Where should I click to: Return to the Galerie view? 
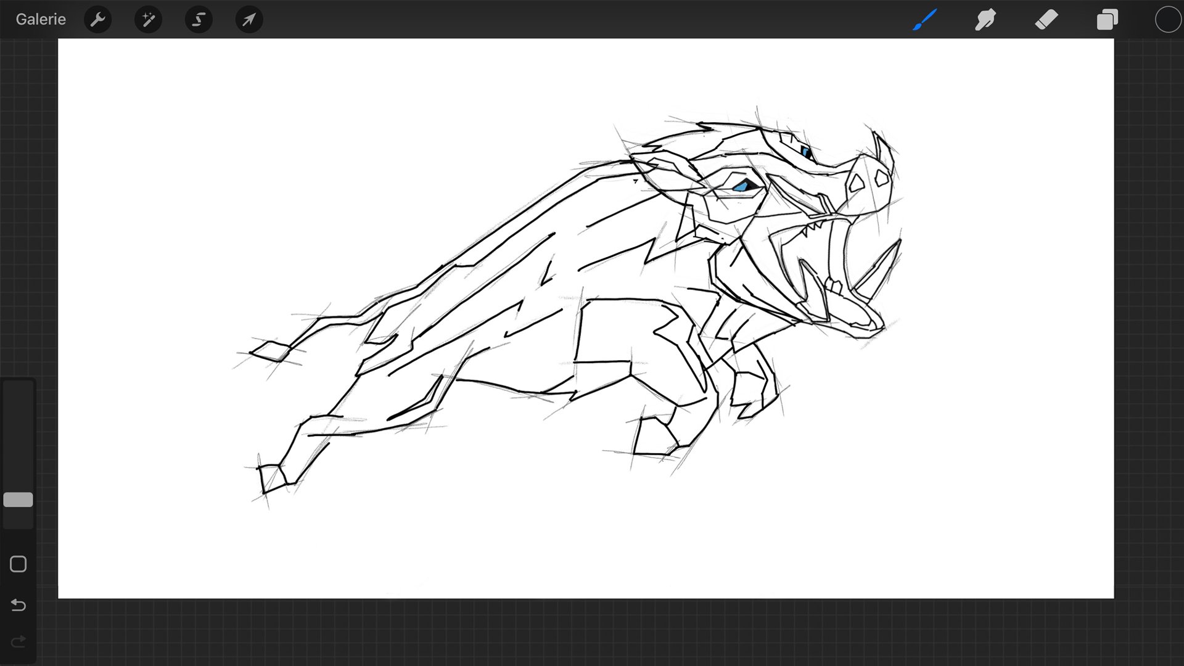pyautogui.click(x=41, y=20)
